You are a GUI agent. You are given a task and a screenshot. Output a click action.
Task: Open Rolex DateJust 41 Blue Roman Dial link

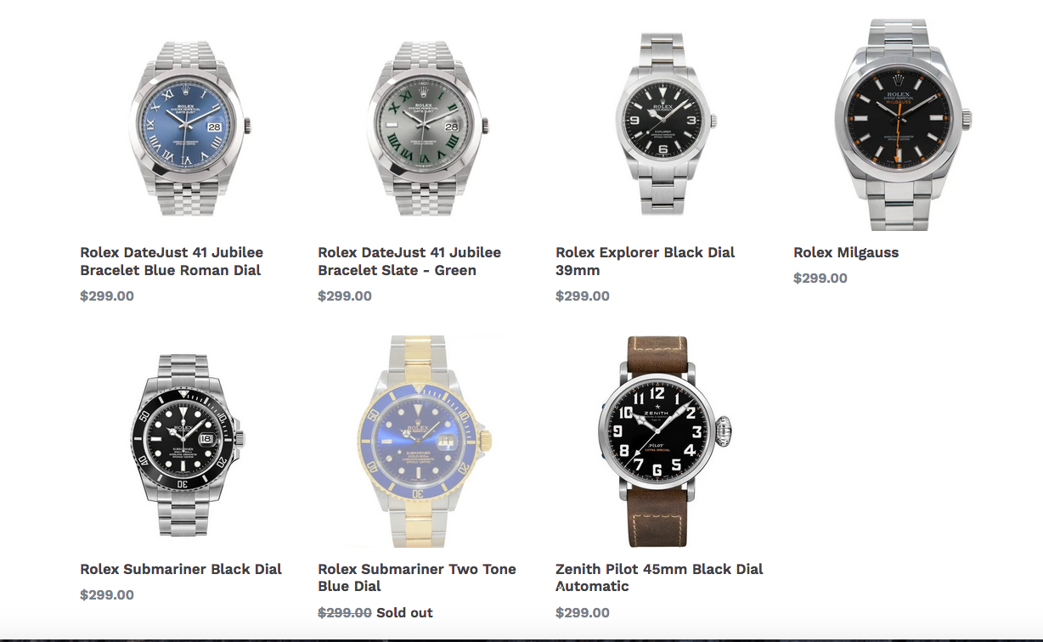click(172, 262)
